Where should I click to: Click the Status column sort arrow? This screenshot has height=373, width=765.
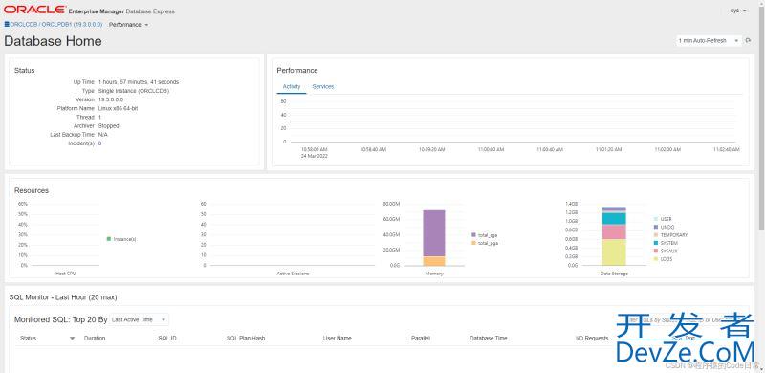[73, 338]
